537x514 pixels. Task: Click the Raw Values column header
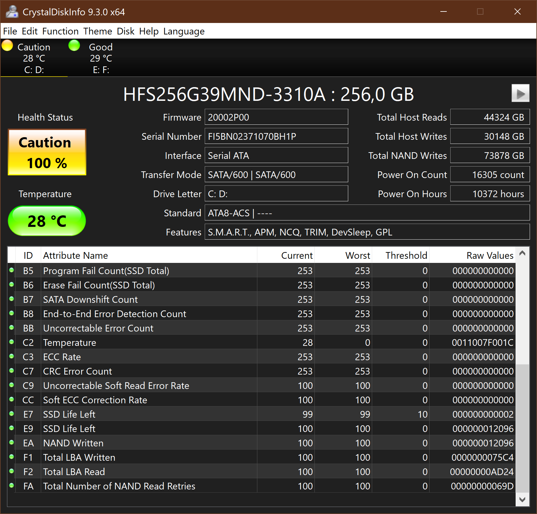coord(489,255)
